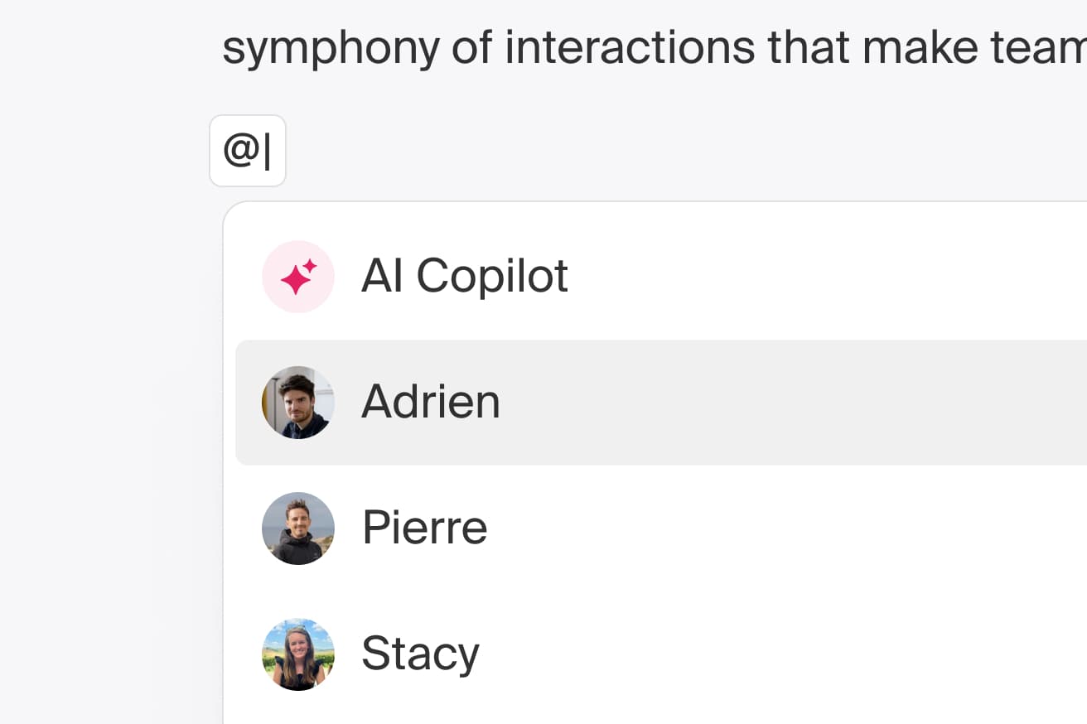Choose the "Pierre" name from mention list

[x=425, y=529]
